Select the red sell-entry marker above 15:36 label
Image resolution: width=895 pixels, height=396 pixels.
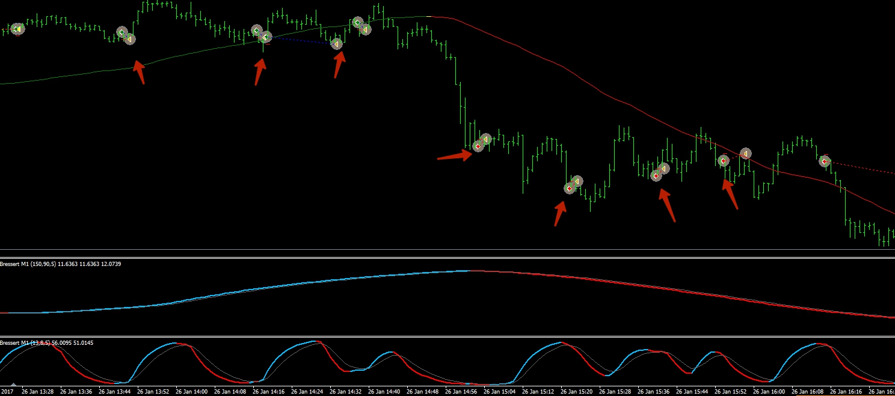point(656,176)
